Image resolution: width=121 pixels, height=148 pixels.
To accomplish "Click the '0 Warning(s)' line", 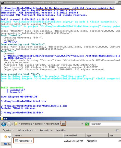I will 16,90.
